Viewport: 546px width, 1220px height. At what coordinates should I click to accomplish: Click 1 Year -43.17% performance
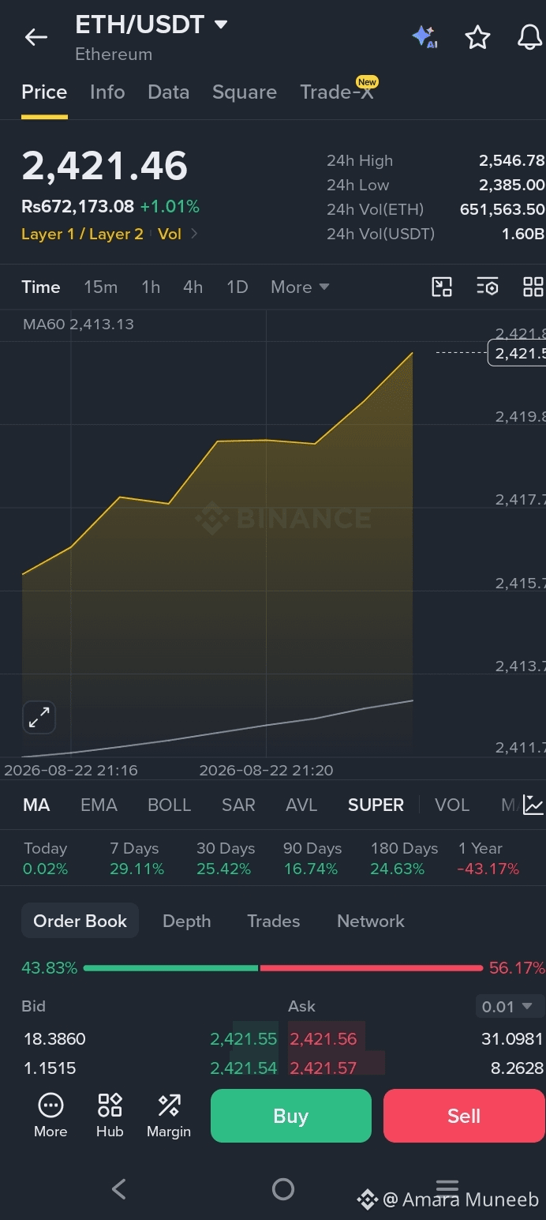[x=488, y=858]
